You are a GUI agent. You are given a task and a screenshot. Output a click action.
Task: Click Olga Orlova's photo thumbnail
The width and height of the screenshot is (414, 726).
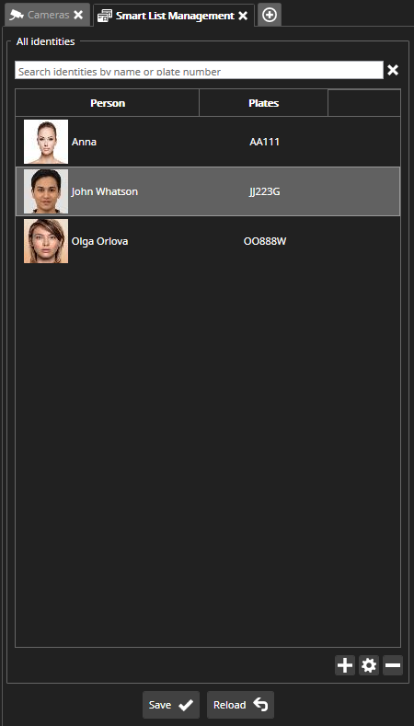pyautogui.click(x=46, y=241)
